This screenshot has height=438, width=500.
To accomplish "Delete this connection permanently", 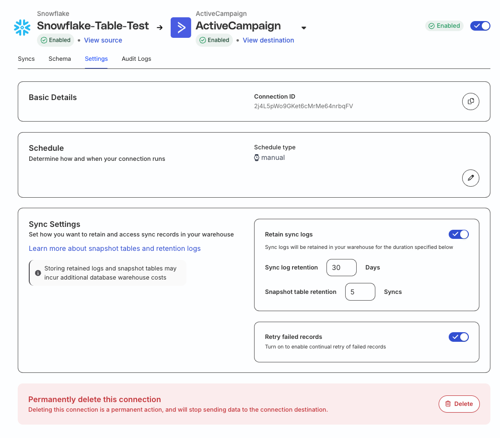I will click(x=459, y=404).
